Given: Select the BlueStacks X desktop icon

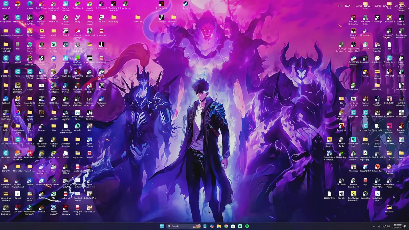Looking at the screenshot, I should pyautogui.click(x=54, y=155).
